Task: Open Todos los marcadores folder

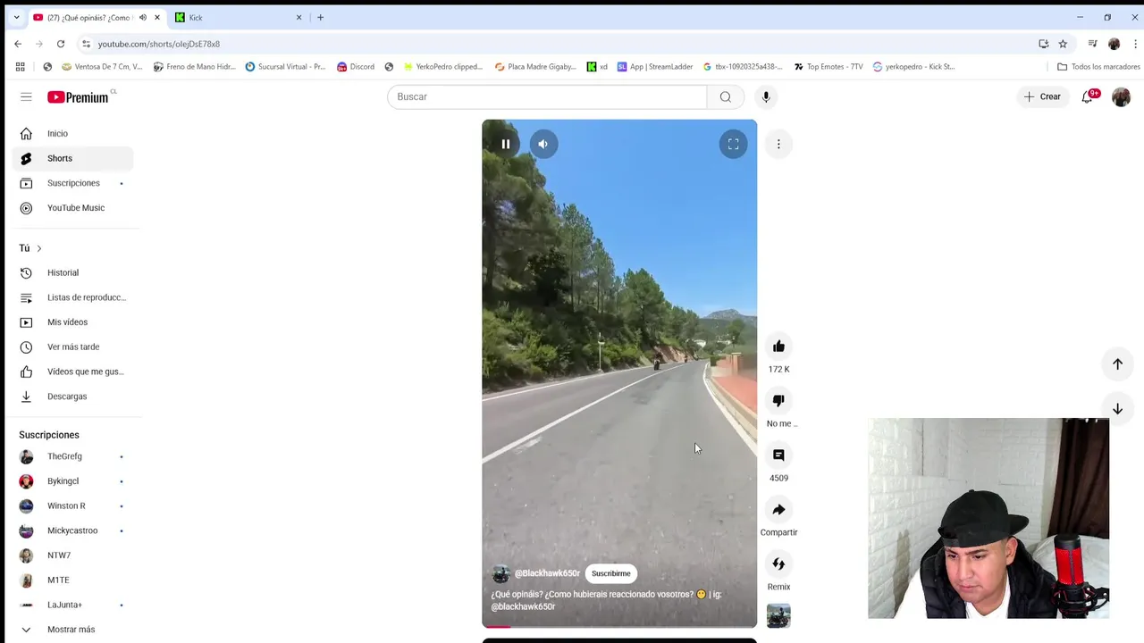Action: [x=1098, y=66]
